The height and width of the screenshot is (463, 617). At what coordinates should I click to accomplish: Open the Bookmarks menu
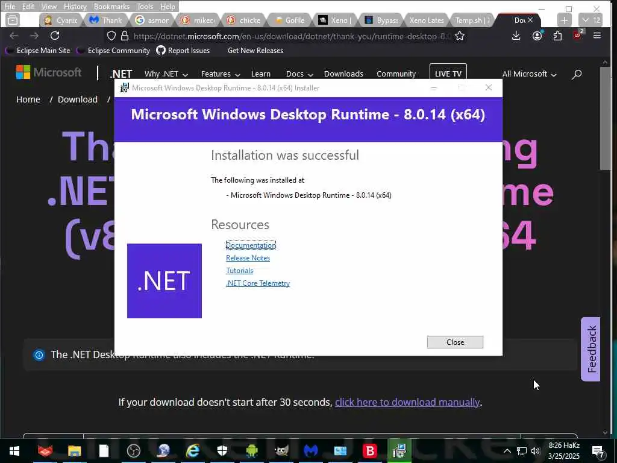111,6
